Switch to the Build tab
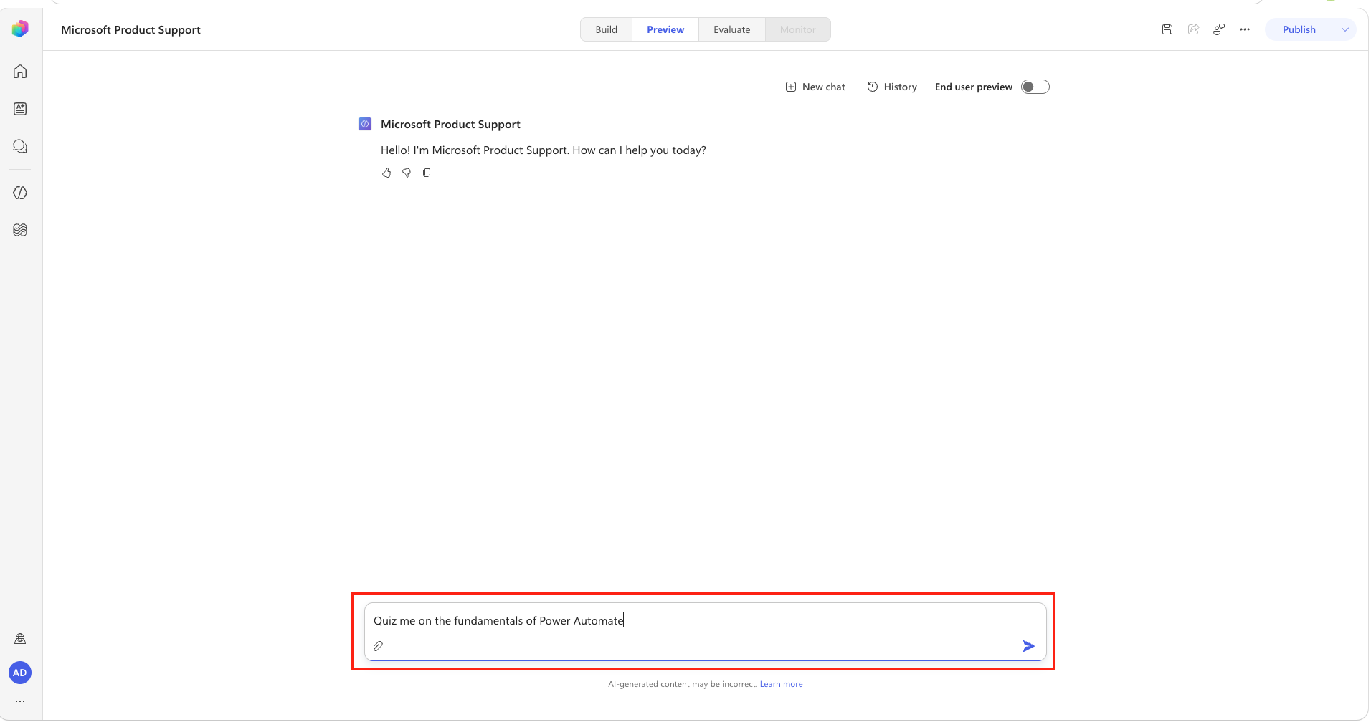This screenshot has height=722, width=1371. (x=607, y=29)
